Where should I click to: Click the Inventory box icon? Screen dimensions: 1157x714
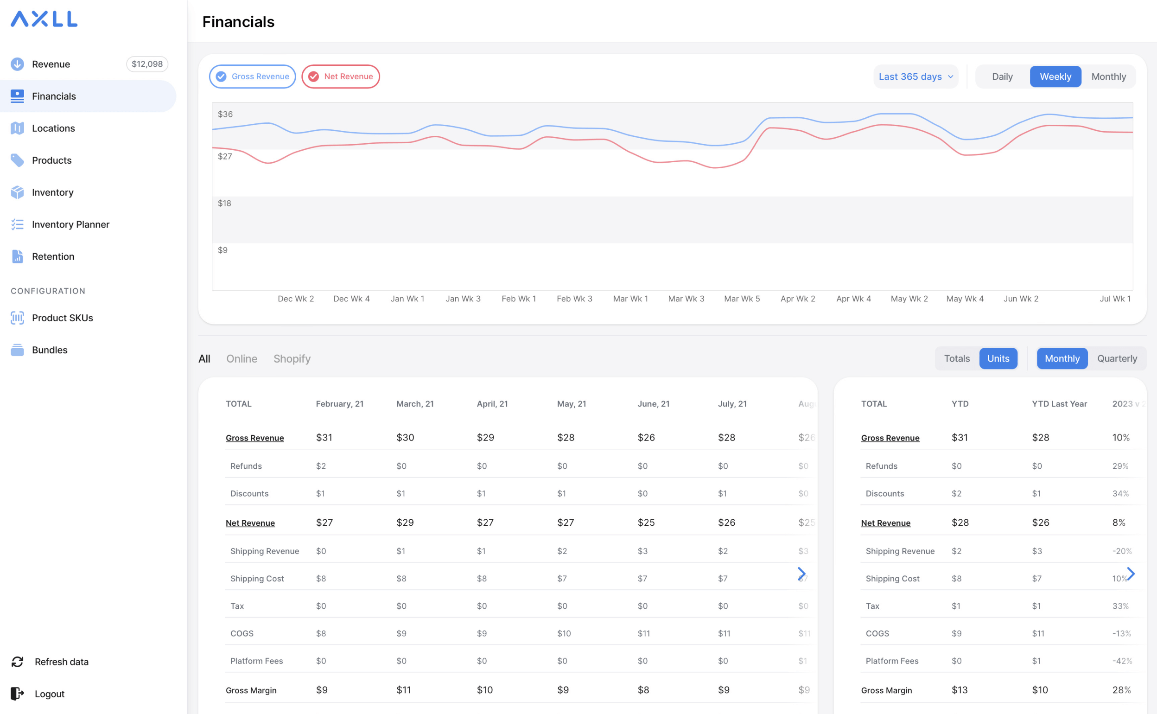[x=18, y=192]
